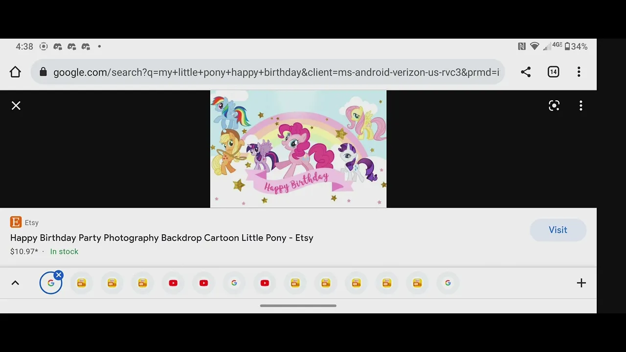Tap the NFC status bar icon

tap(522, 46)
